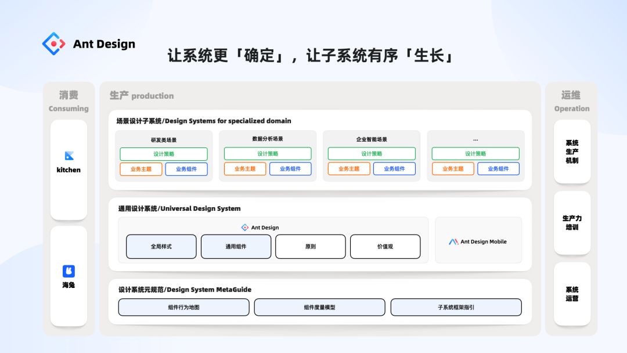Click 业务组件 under 企业智能场景
This screenshot has width=627, height=353.
click(394, 169)
